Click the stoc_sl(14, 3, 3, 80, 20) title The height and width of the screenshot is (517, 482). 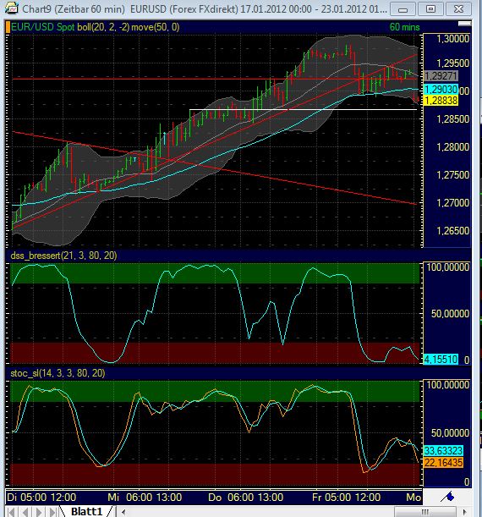pos(58,373)
